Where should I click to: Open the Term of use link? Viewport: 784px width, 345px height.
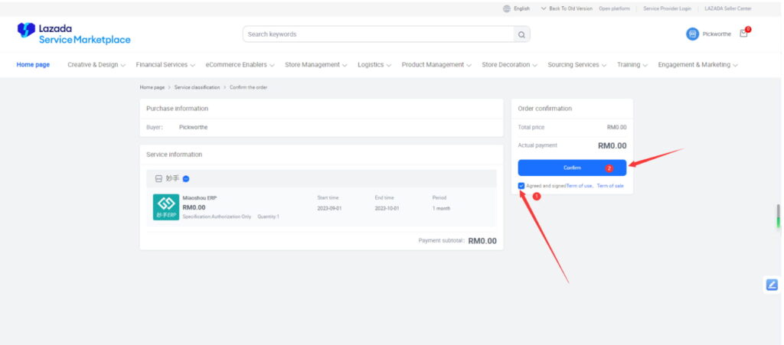click(x=580, y=186)
